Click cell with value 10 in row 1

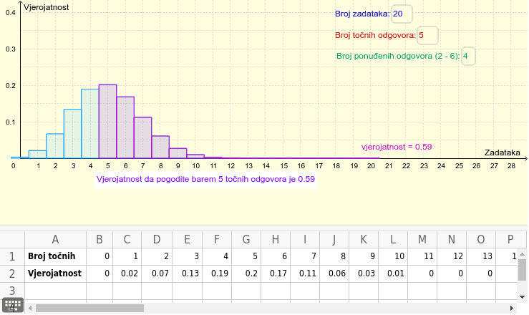click(393, 257)
